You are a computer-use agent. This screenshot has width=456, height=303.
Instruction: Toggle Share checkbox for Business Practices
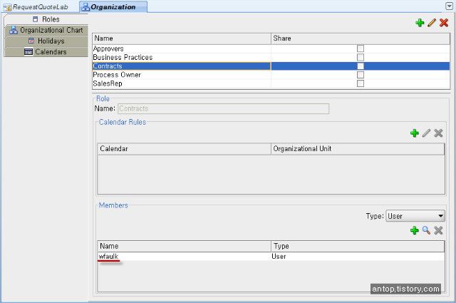[x=361, y=57]
